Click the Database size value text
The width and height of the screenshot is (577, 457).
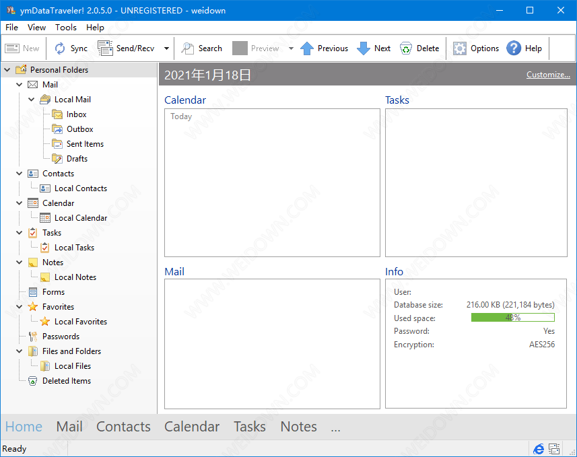[510, 305]
